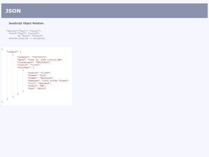The height and width of the screenshot is (157, 209).
Task: Click the "JSON" heading in the banner
Action: pyautogui.click(x=13, y=11)
